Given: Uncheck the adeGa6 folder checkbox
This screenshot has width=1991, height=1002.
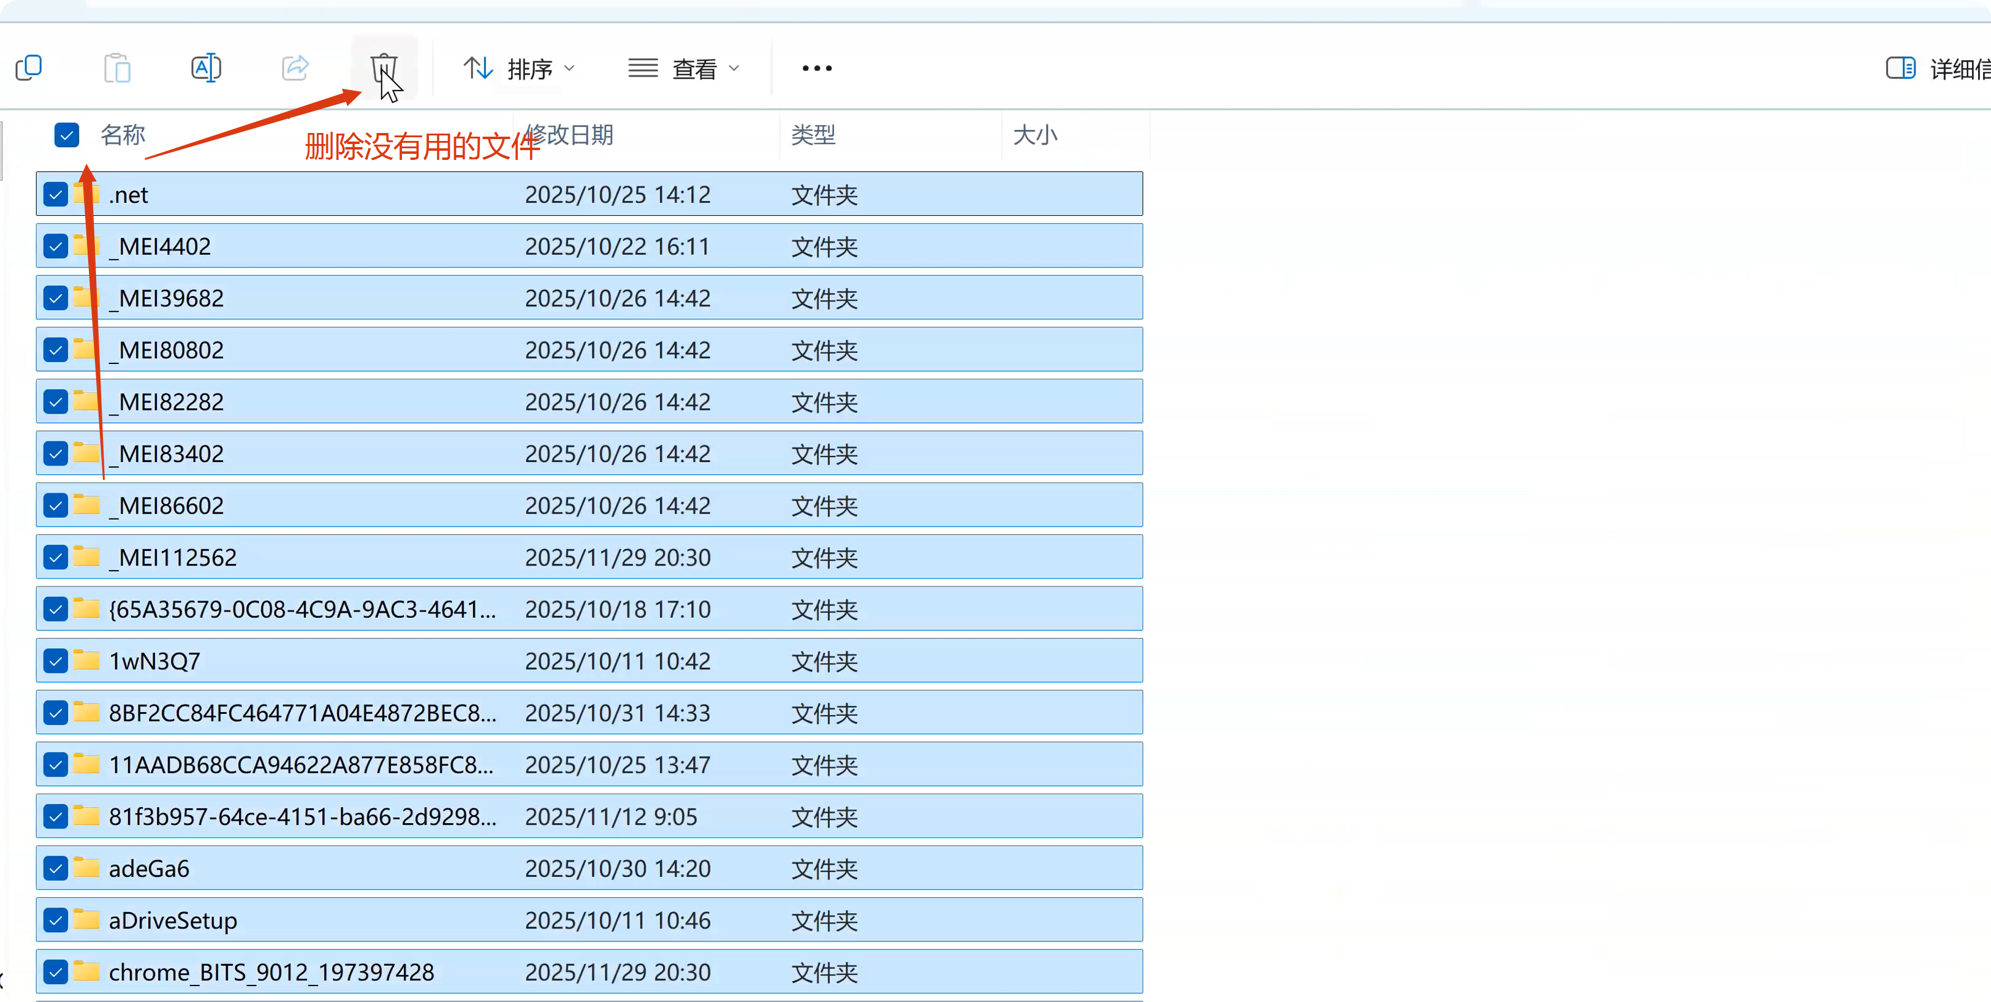Looking at the screenshot, I should pos(56,868).
